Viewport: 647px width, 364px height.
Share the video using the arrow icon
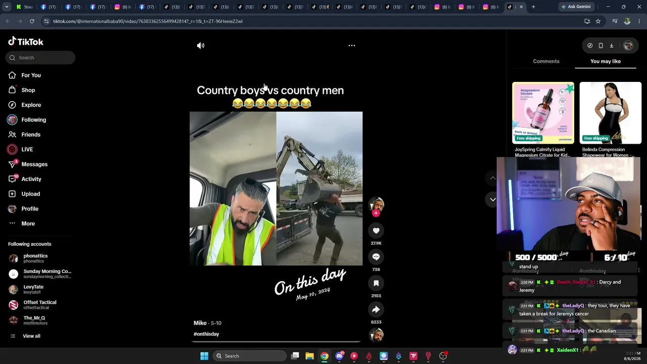[376, 309]
